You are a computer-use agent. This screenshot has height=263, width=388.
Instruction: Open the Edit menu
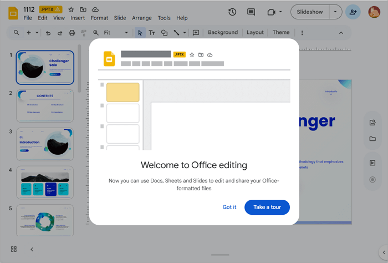(x=42, y=18)
